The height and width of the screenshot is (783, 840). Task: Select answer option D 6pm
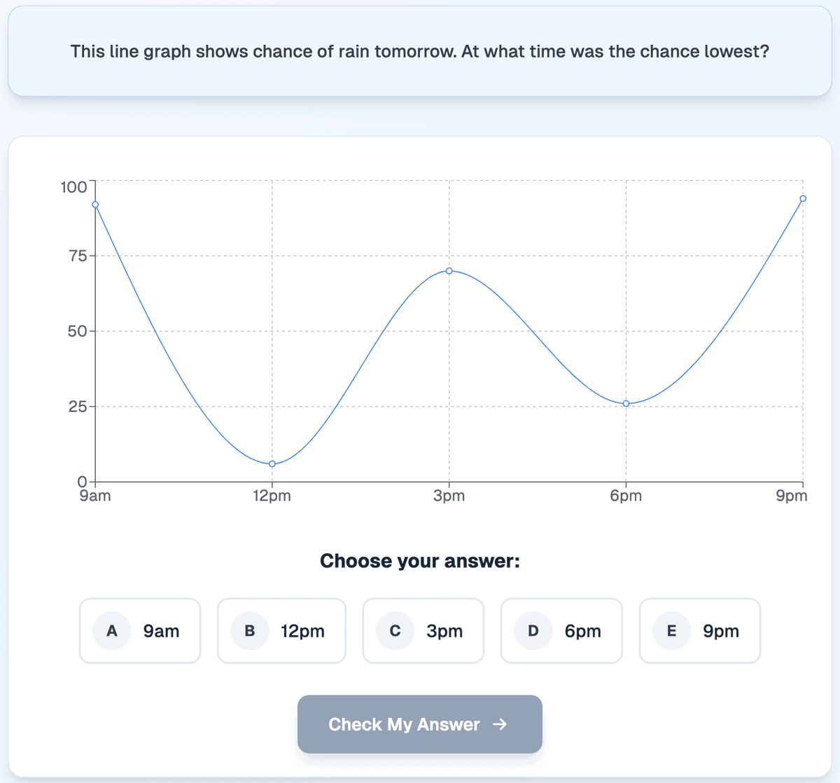coord(561,630)
